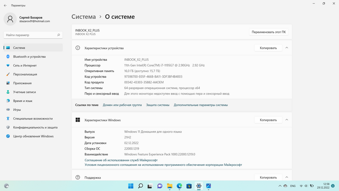Open Приложения settings page

tap(33, 83)
